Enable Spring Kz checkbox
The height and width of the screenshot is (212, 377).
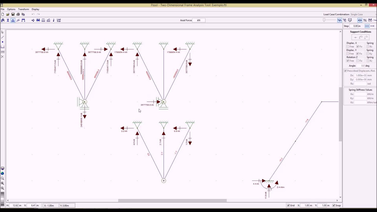coord(368,61)
